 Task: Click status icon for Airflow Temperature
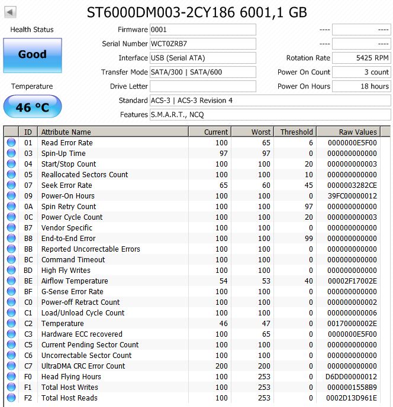point(11,281)
